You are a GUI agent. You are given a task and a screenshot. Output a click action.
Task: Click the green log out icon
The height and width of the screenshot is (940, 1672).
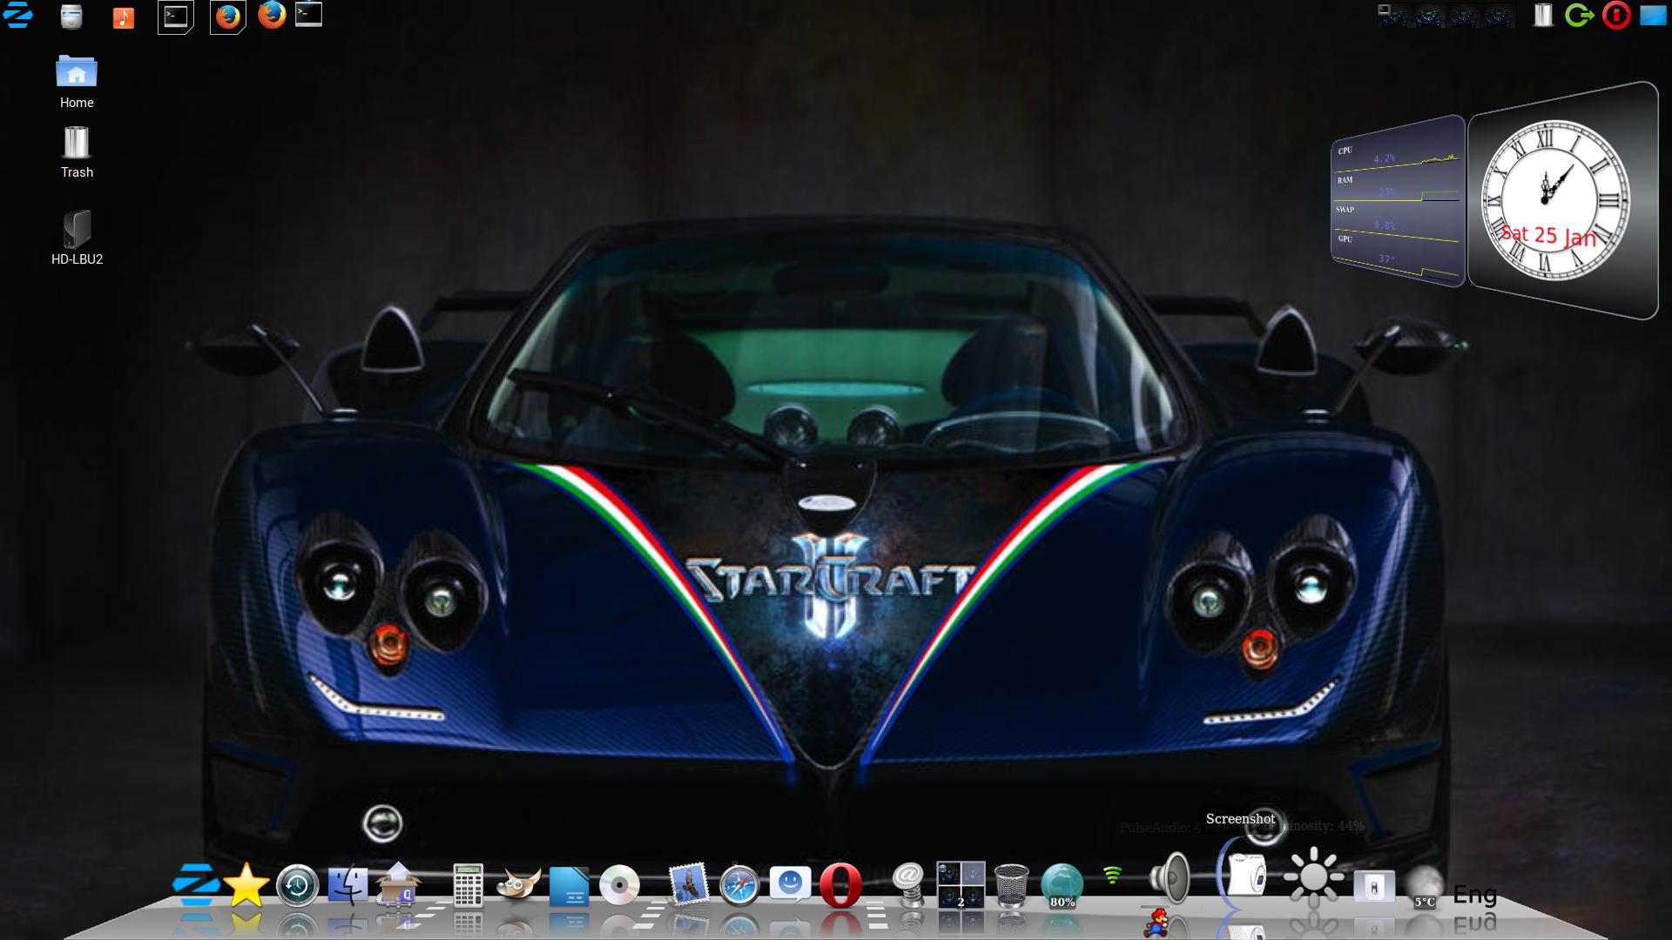click(1579, 16)
